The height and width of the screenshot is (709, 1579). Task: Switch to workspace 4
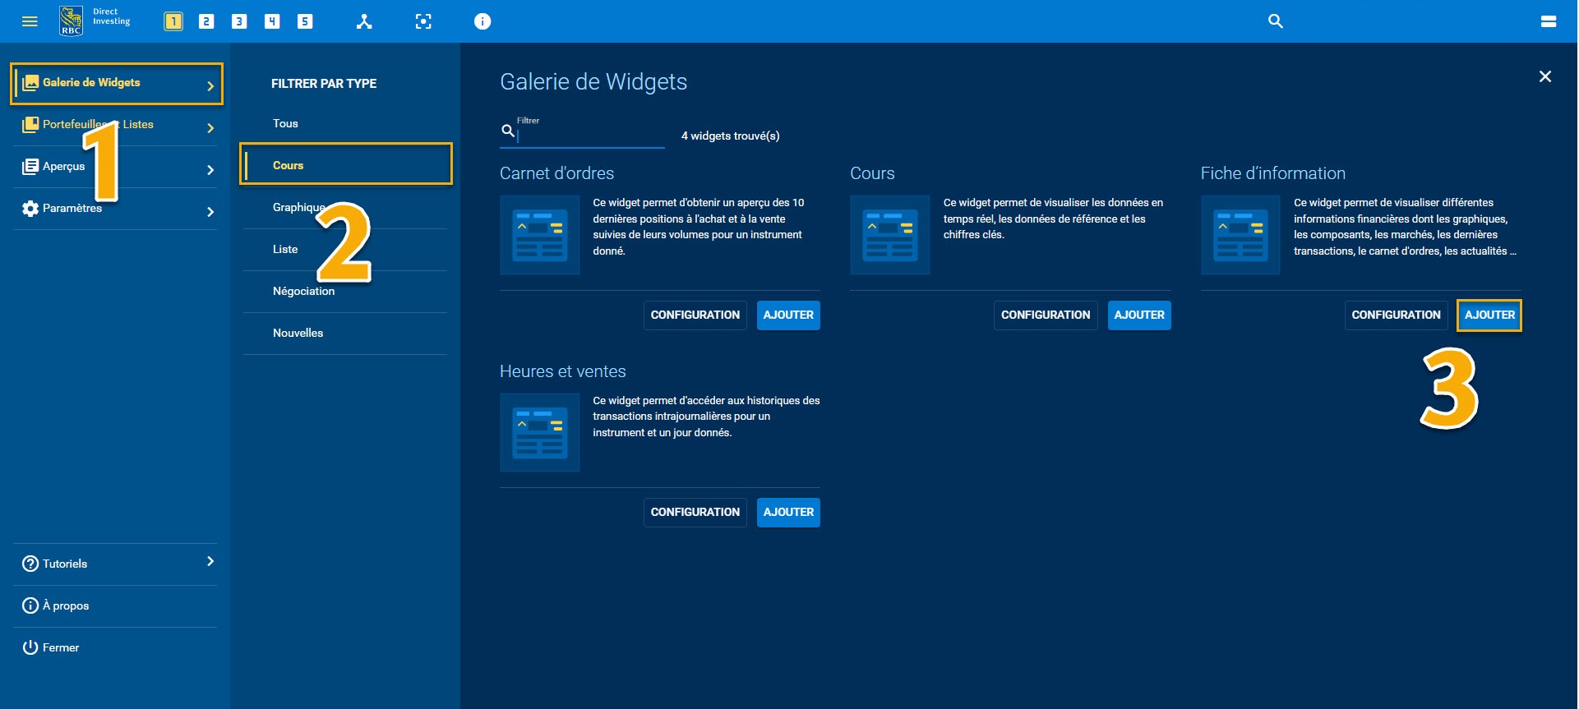[x=272, y=21]
